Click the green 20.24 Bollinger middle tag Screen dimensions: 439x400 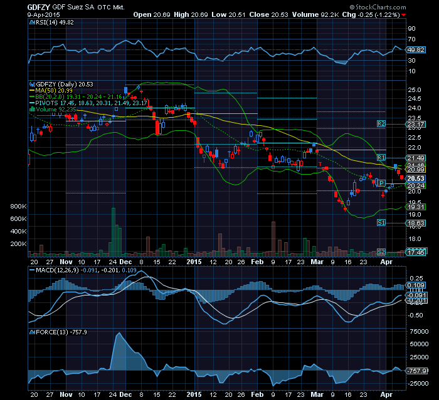pyautogui.click(x=416, y=186)
